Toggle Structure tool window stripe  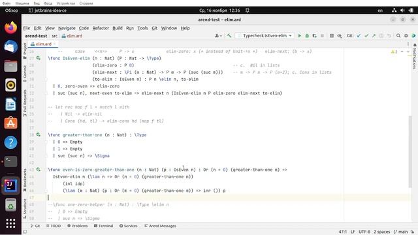(x=25, y=209)
